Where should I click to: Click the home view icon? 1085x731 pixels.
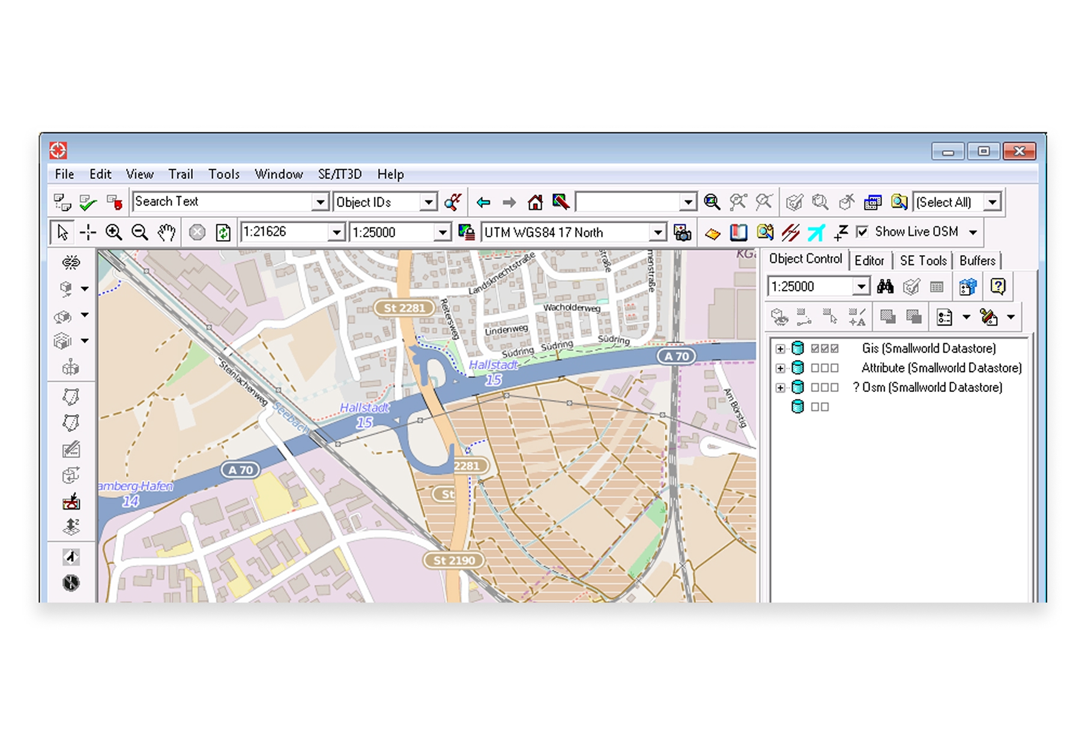534,202
